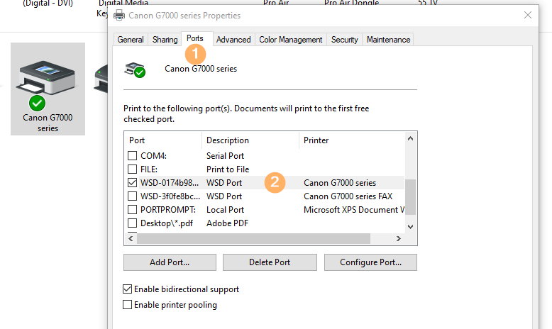Close the printer Properties dialog
Viewport: 552px width, 329px height.
[x=527, y=15]
